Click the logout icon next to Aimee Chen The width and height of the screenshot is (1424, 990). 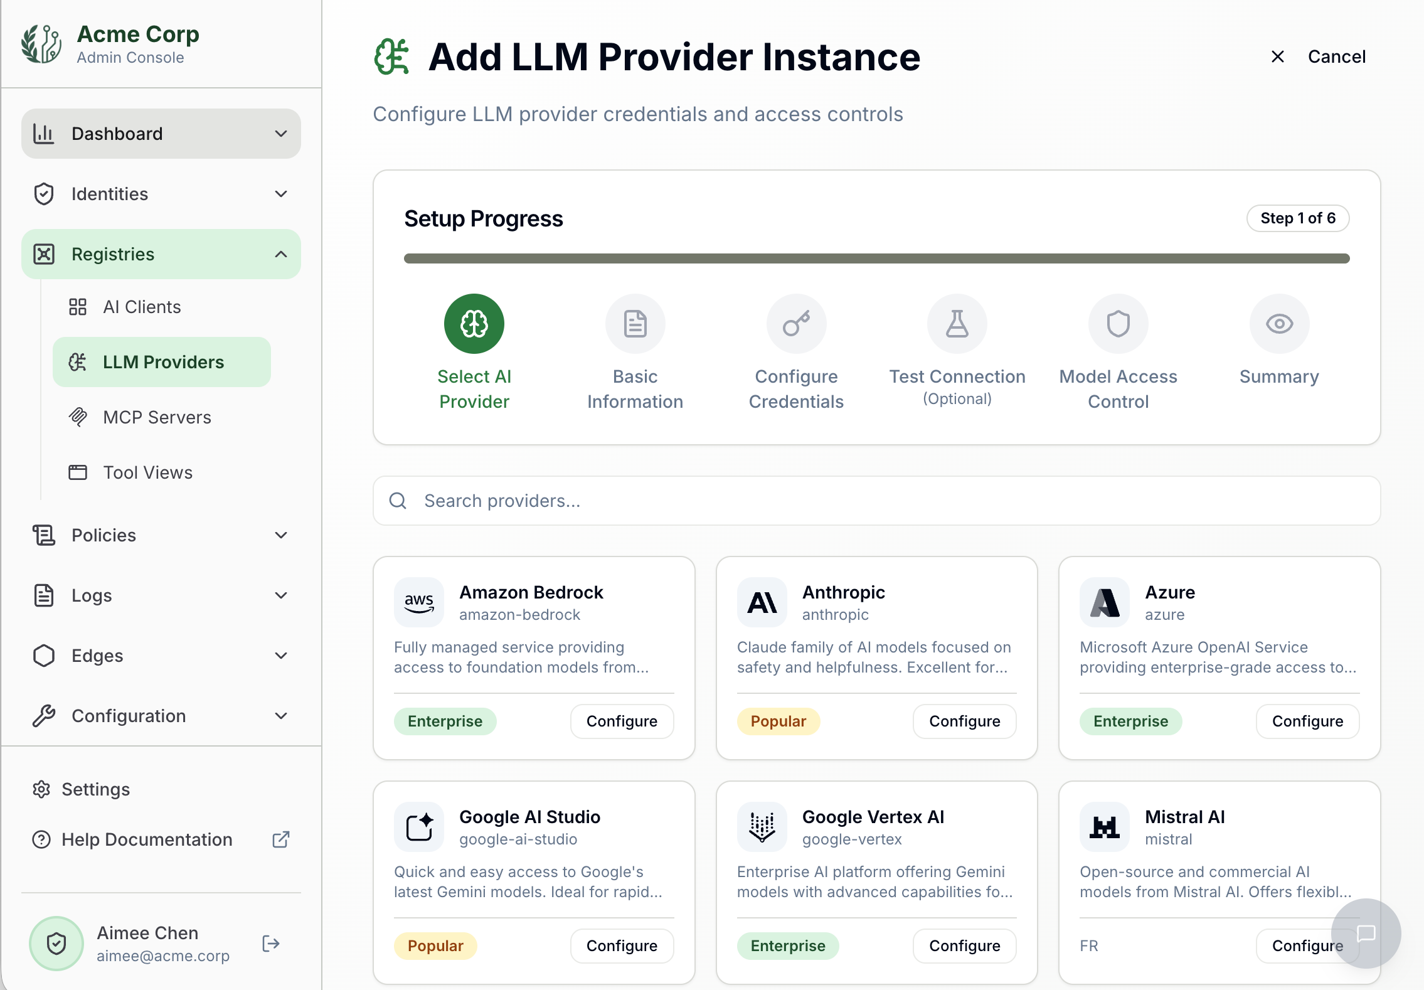pos(270,943)
